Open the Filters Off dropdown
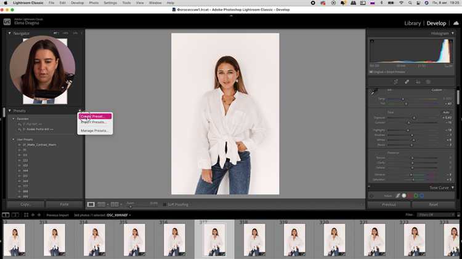The width and height of the screenshot is (462, 259). coord(434,215)
